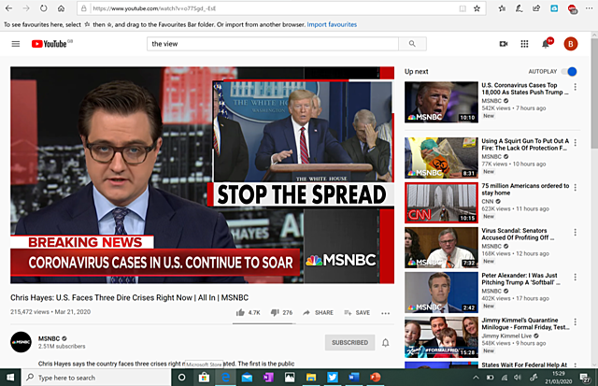This screenshot has width=598, height=386.
Task: Open the volume speaker tray icon
Action: pyautogui.click(x=517, y=378)
